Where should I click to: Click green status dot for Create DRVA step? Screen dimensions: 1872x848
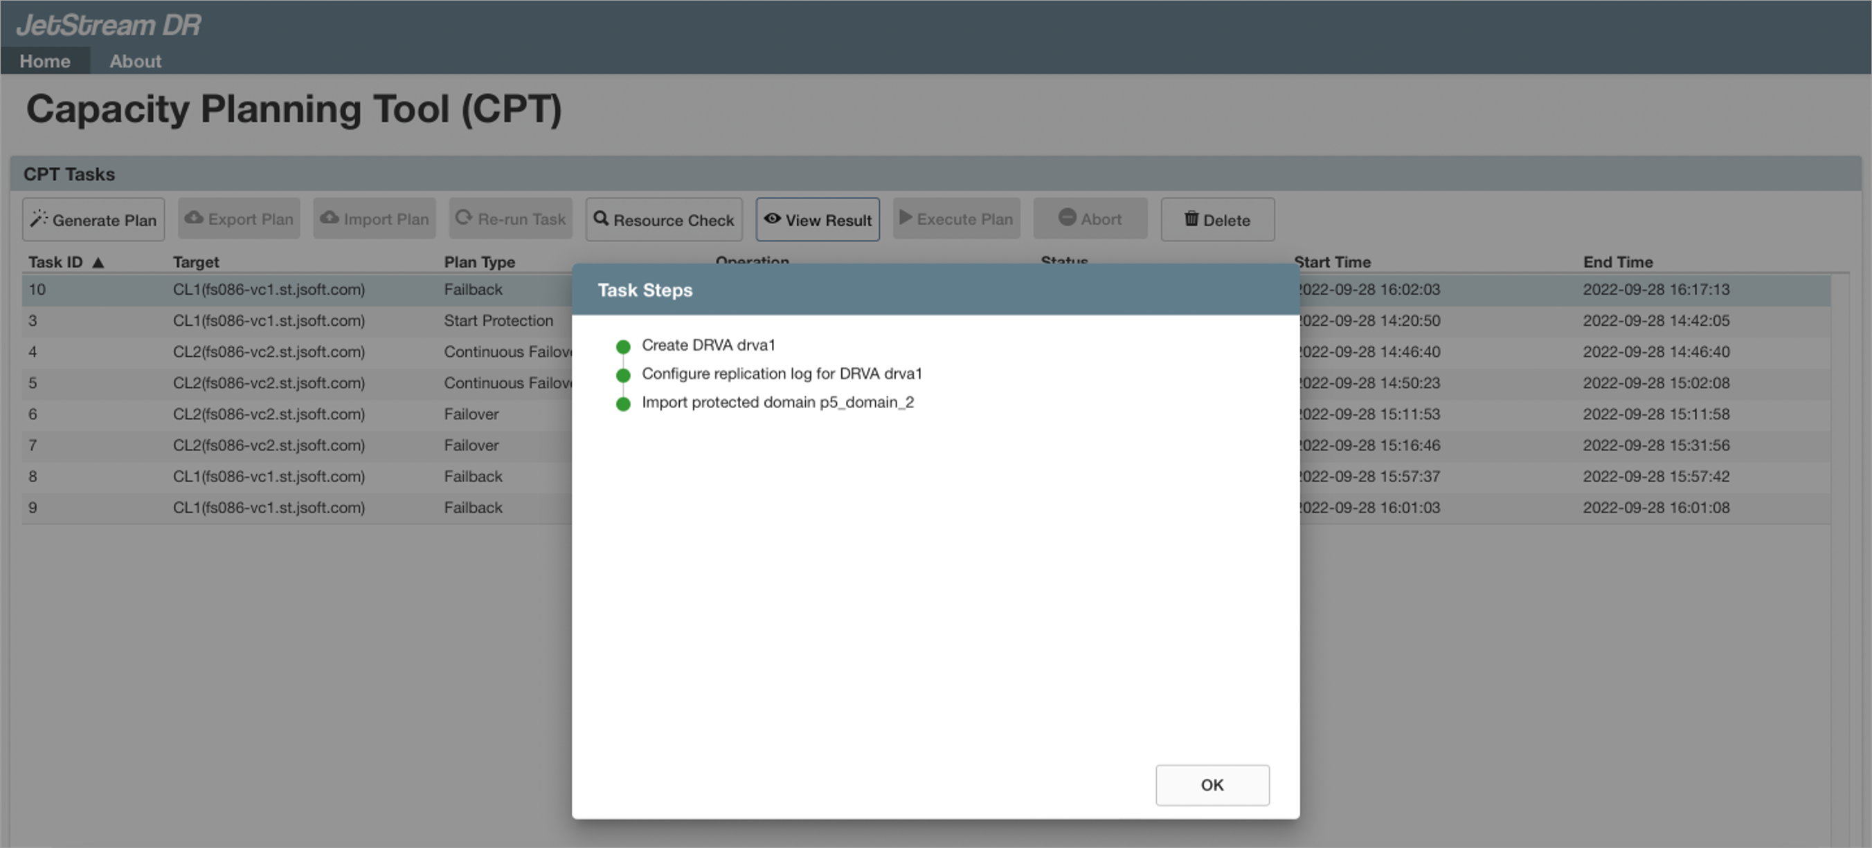(x=623, y=347)
